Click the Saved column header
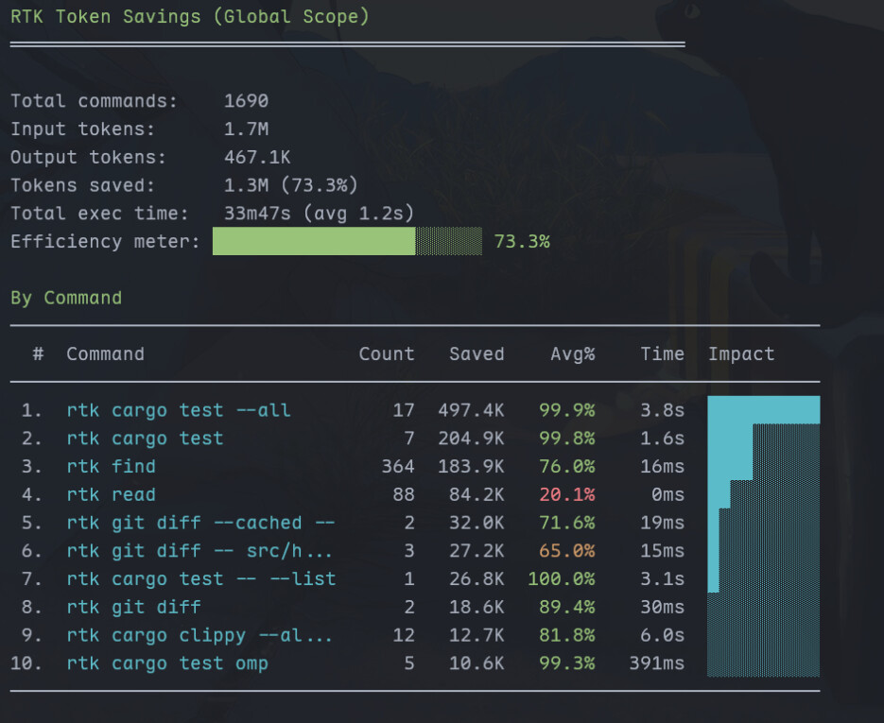The image size is (884, 723). [x=477, y=353]
